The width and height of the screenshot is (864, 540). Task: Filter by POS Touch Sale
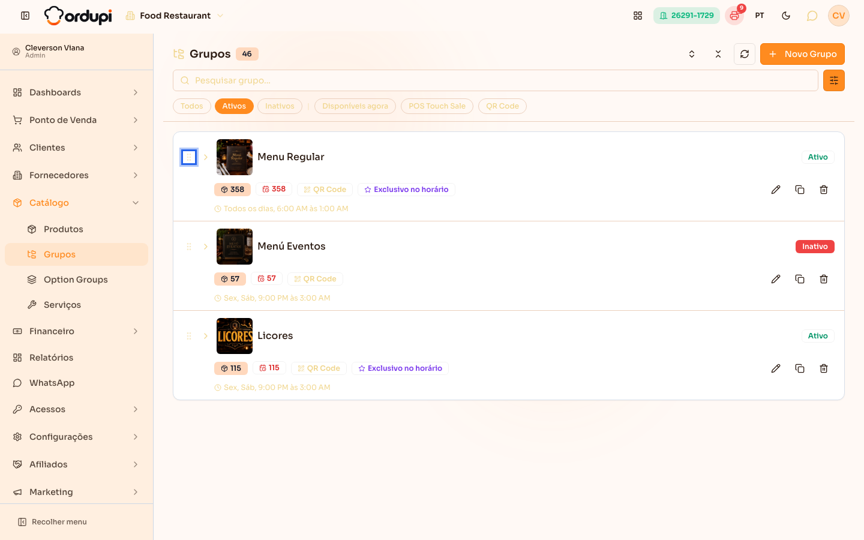tap(437, 106)
